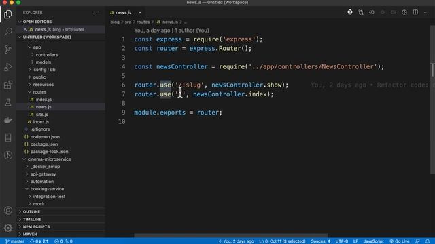
Task: Click routes in the breadcrumb path
Action: [143, 22]
